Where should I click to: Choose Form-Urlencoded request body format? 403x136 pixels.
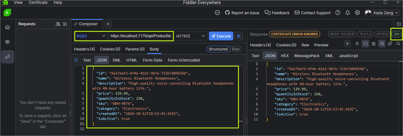(x=184, y=60)
